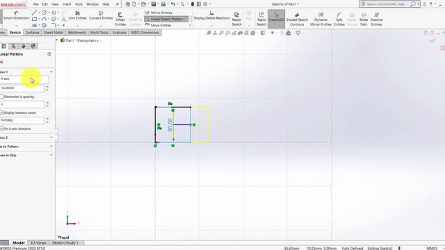Viewport: 445px width, 250px height.
Task: Open the DisplayManager tab icon
Action: tap(33, 47)
